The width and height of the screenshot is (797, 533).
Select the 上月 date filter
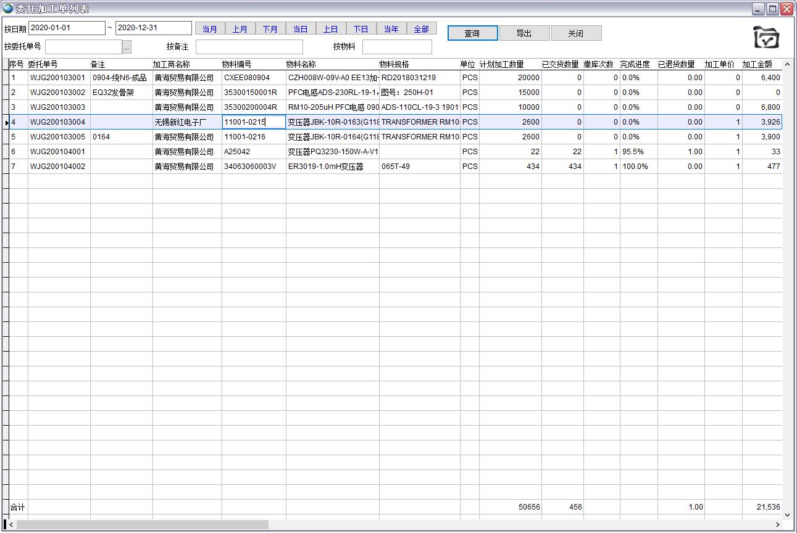click(240, 29)
